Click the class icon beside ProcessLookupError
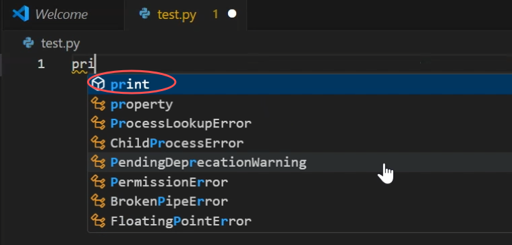This screenshot has width=512, height=245. (x=98, y=124)
